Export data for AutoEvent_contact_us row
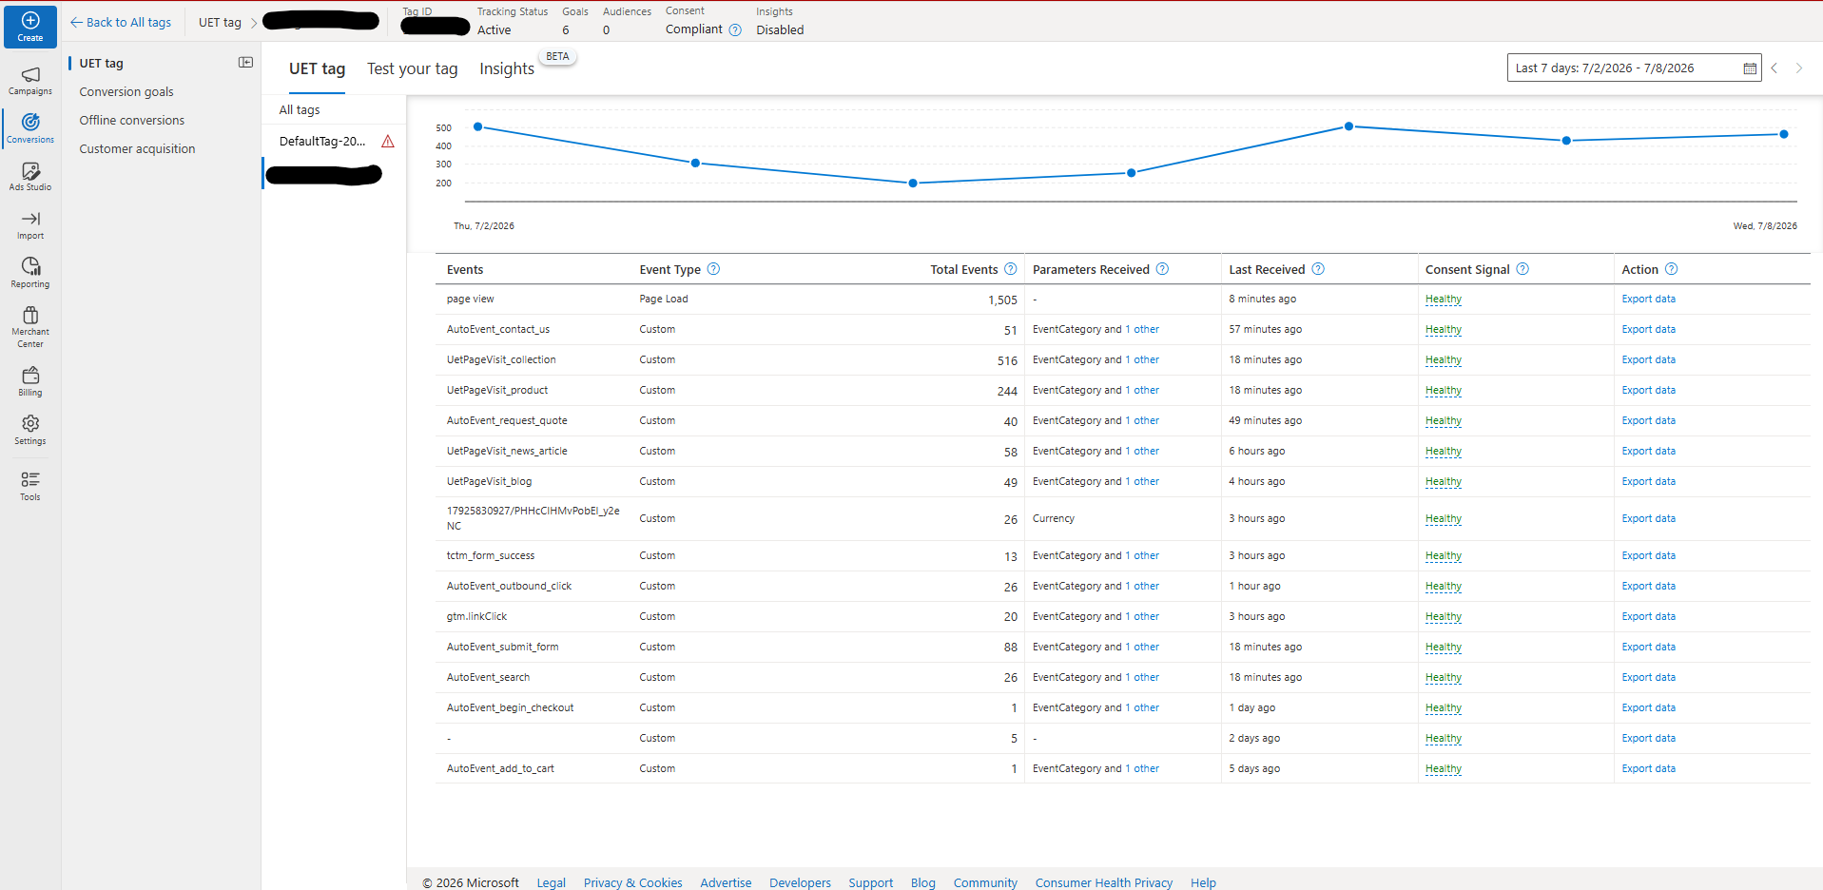Image resolution: width=1823 pixels, height=890 pixels. coord(1648,329)
